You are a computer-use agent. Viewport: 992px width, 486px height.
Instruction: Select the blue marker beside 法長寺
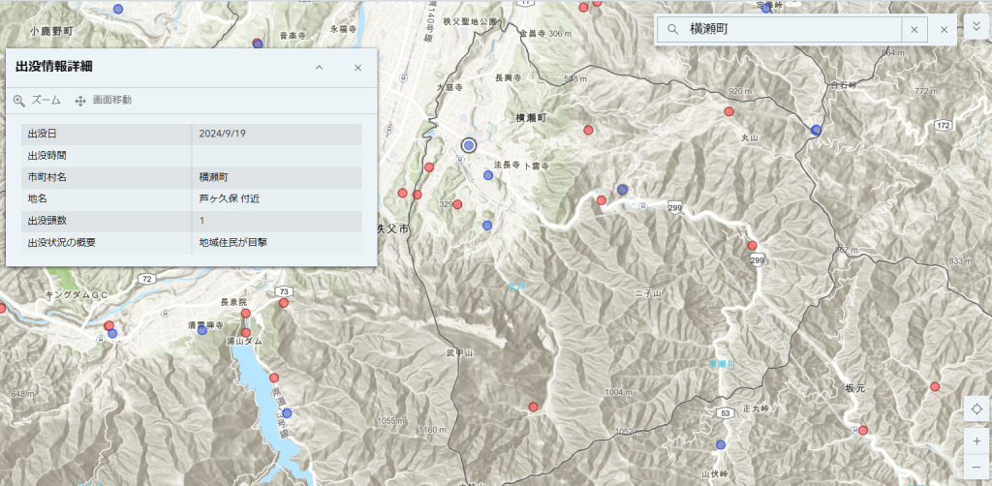[488, 175]
